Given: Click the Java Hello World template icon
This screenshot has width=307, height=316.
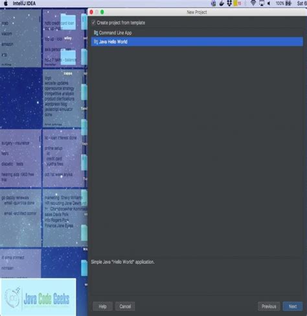Looking at the screenshot, I should 96,42.
